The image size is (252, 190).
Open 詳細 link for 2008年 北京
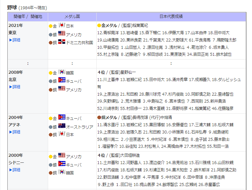pyautogui.click(x=15, y=87)
